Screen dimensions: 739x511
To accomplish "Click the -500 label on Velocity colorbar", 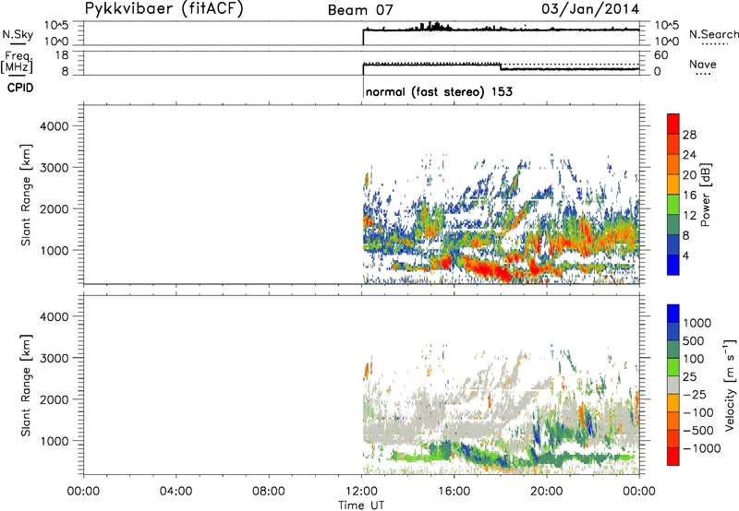I will click(698, 430).
